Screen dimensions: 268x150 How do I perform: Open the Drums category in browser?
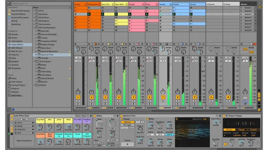click(x=14, y=38)
